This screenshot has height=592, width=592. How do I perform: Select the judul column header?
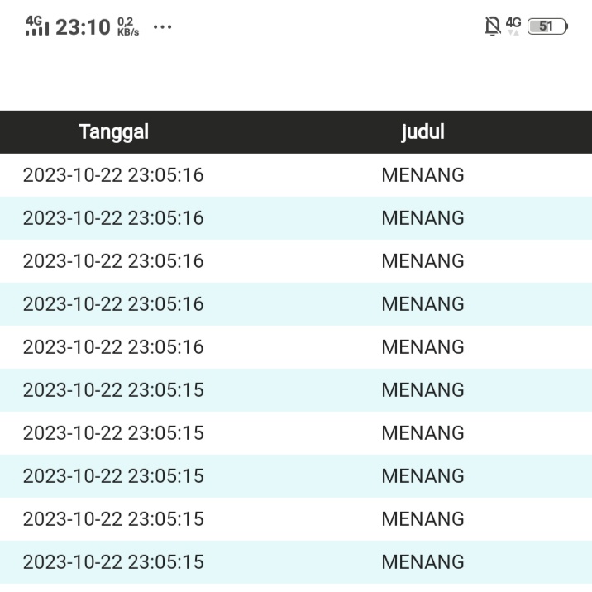(423, 132)
